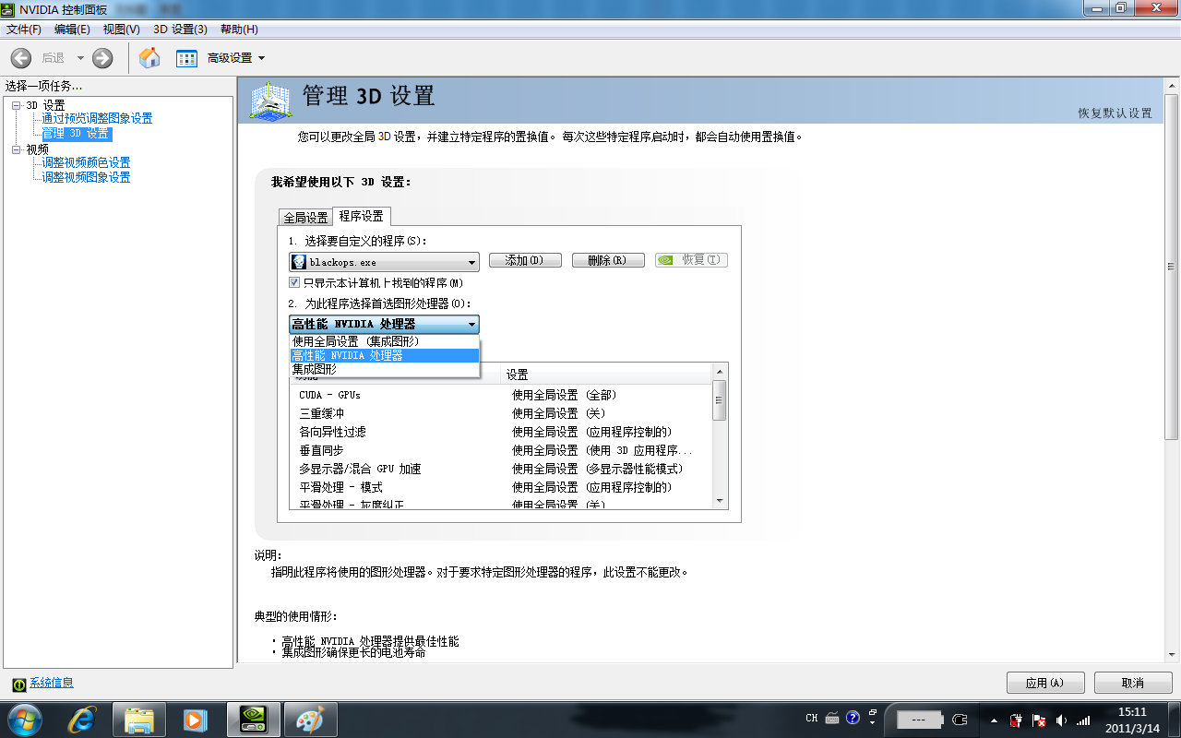Open back history dropdown arrow beside 后退
The height and width of the screenshot is (738, 1181).
pyautogui.click(x=80, y=58)
